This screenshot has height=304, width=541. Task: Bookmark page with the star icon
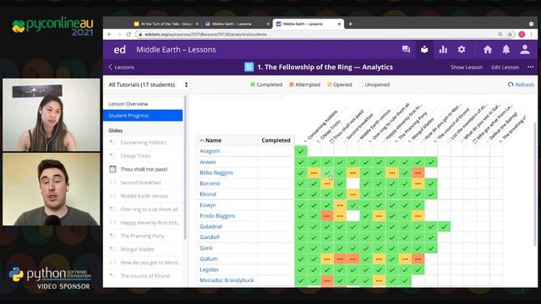510,35
